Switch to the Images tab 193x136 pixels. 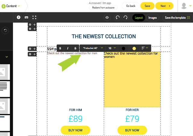(x=153, y=17)
